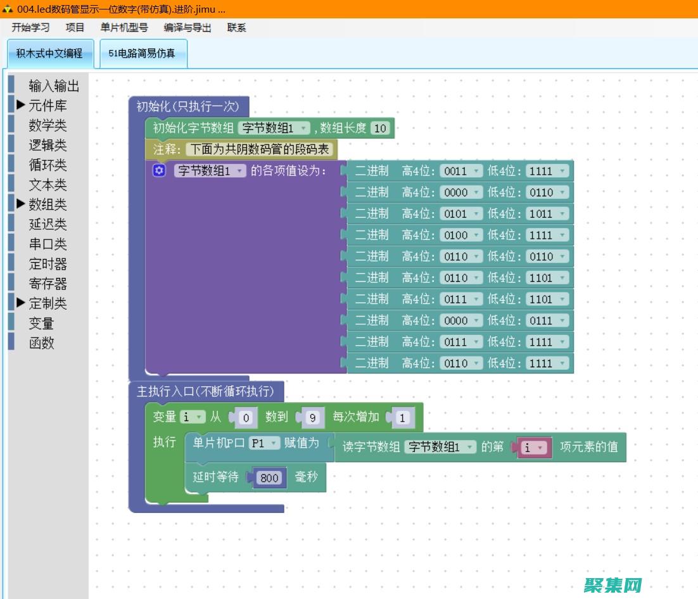Click the app icon in title bar
The height and width of the screenshot is (599, 698).
(x=8, y=9)
